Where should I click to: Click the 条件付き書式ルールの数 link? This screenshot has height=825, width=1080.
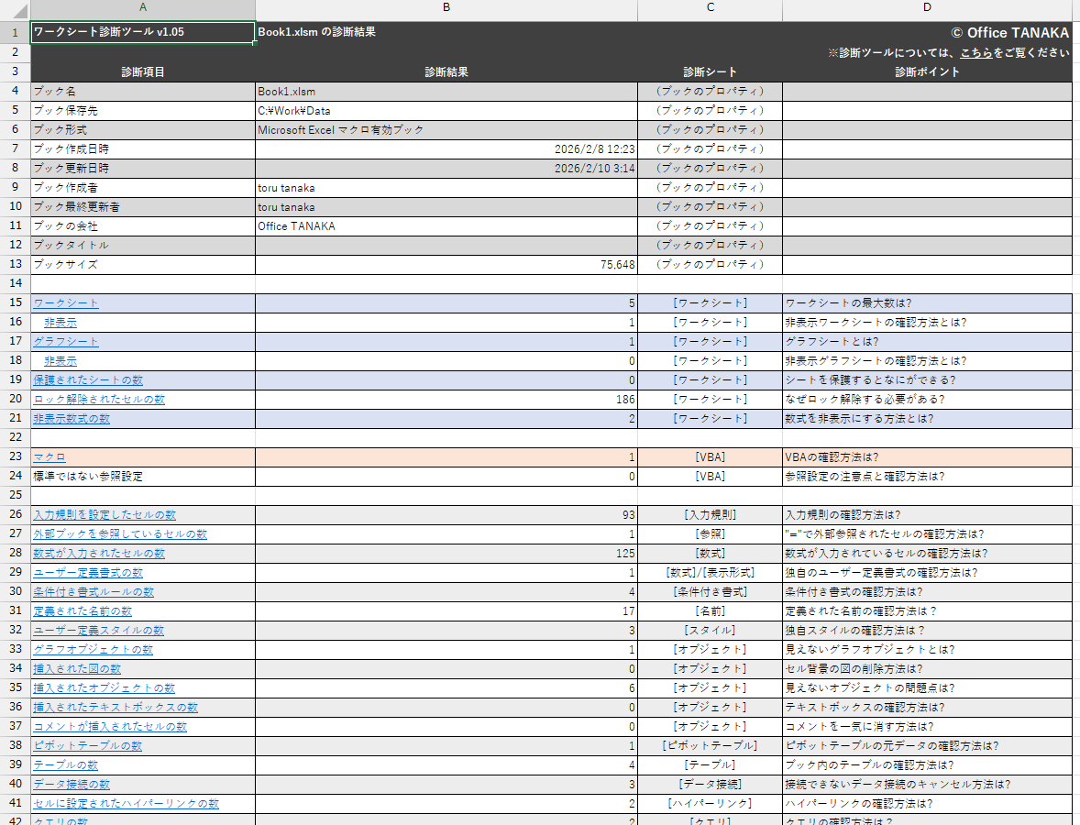(x=93, y=592)
